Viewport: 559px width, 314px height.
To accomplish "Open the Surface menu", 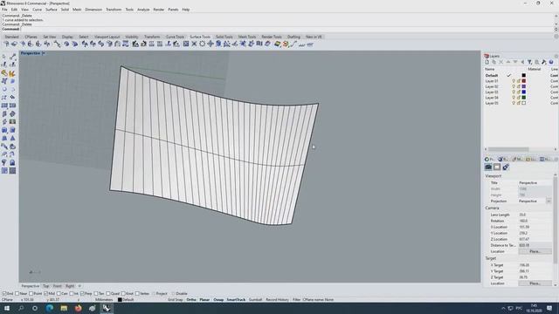I will pos(52,10).
